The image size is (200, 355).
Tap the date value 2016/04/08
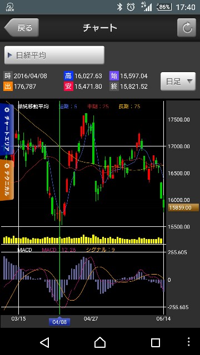click(31, 76)
